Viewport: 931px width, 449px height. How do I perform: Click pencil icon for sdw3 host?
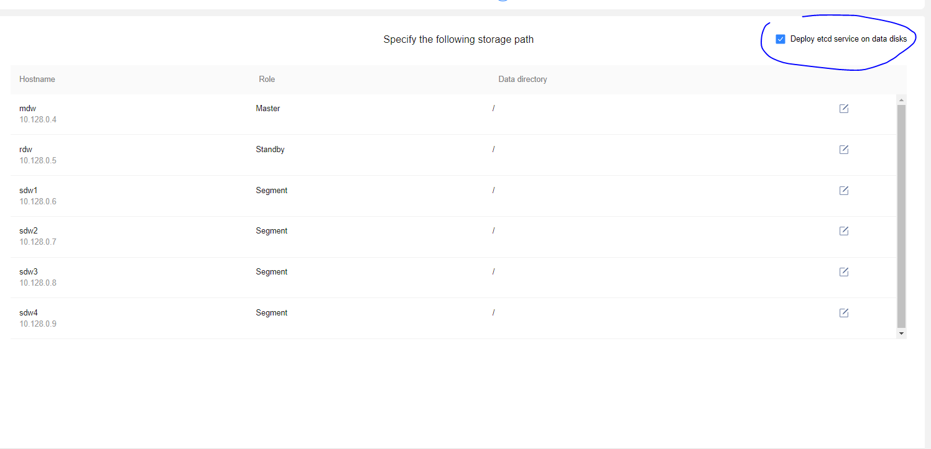coord(843,272)
